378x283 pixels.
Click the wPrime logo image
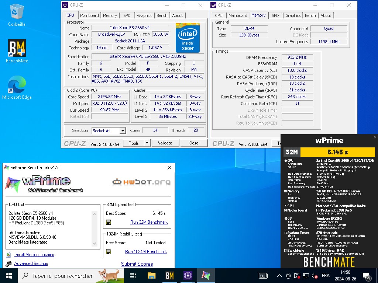pos(44,184)
